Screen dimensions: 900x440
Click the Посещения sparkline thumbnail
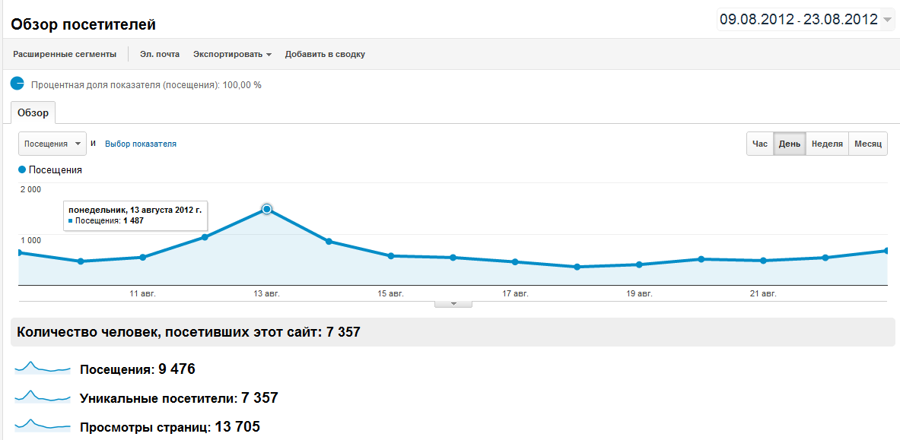(x=43, y=369)
